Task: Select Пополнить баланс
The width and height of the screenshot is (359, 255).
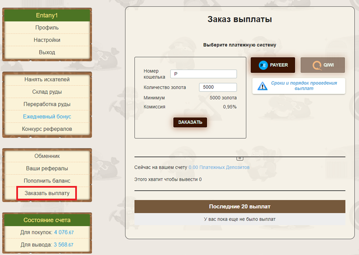Action: (47, 181)
